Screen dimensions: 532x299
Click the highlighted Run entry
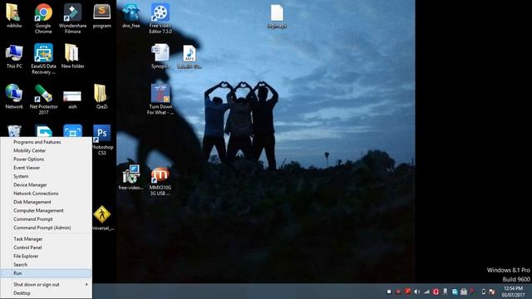[x=47, y=273]
